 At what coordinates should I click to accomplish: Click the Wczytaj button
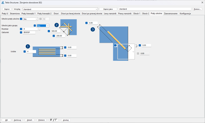tap(17, 9)
